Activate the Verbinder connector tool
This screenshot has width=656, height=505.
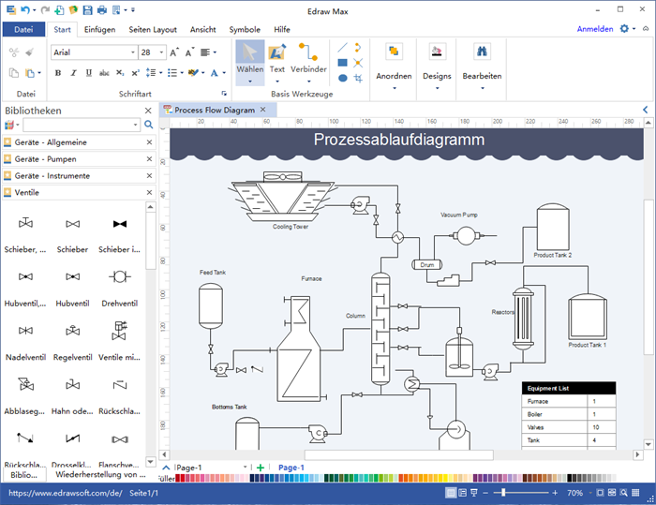click(x=308, y=52)
